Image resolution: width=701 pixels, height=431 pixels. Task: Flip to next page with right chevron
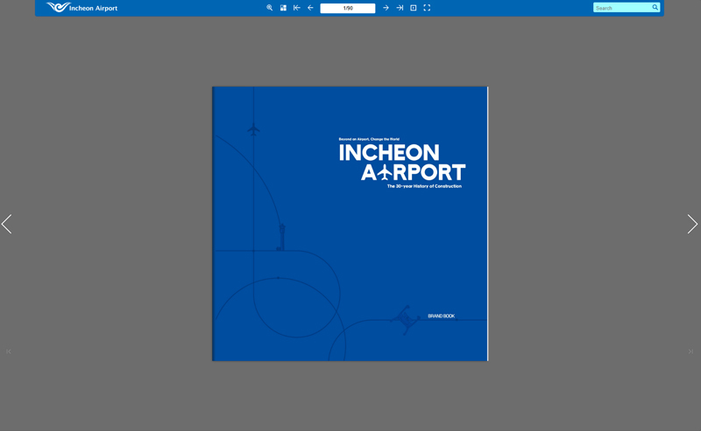[692, 224]
